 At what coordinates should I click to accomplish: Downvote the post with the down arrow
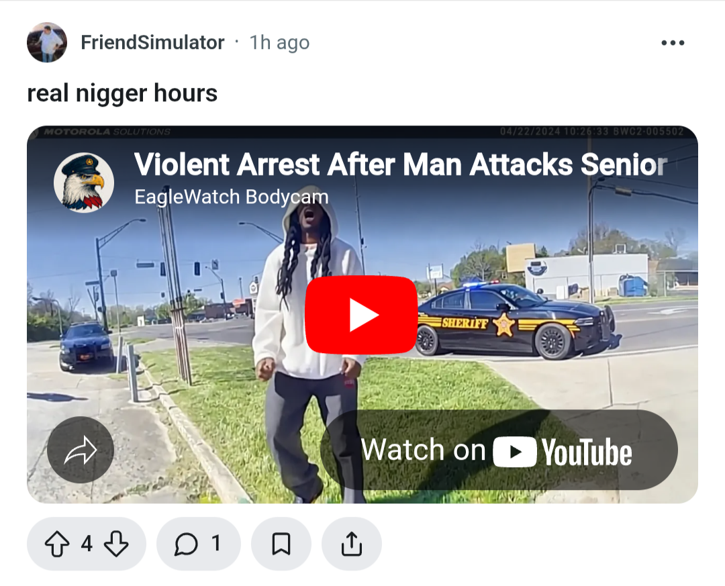116,544
